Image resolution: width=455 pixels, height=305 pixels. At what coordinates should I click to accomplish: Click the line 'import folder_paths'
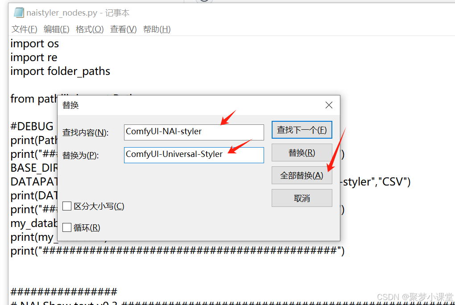pyautogui.click(x=60, y=71)
